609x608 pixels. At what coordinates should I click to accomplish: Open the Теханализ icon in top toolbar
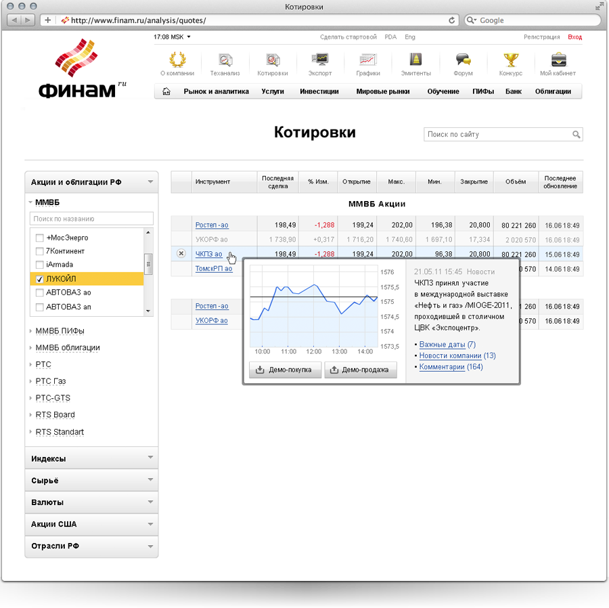point(225,60)
